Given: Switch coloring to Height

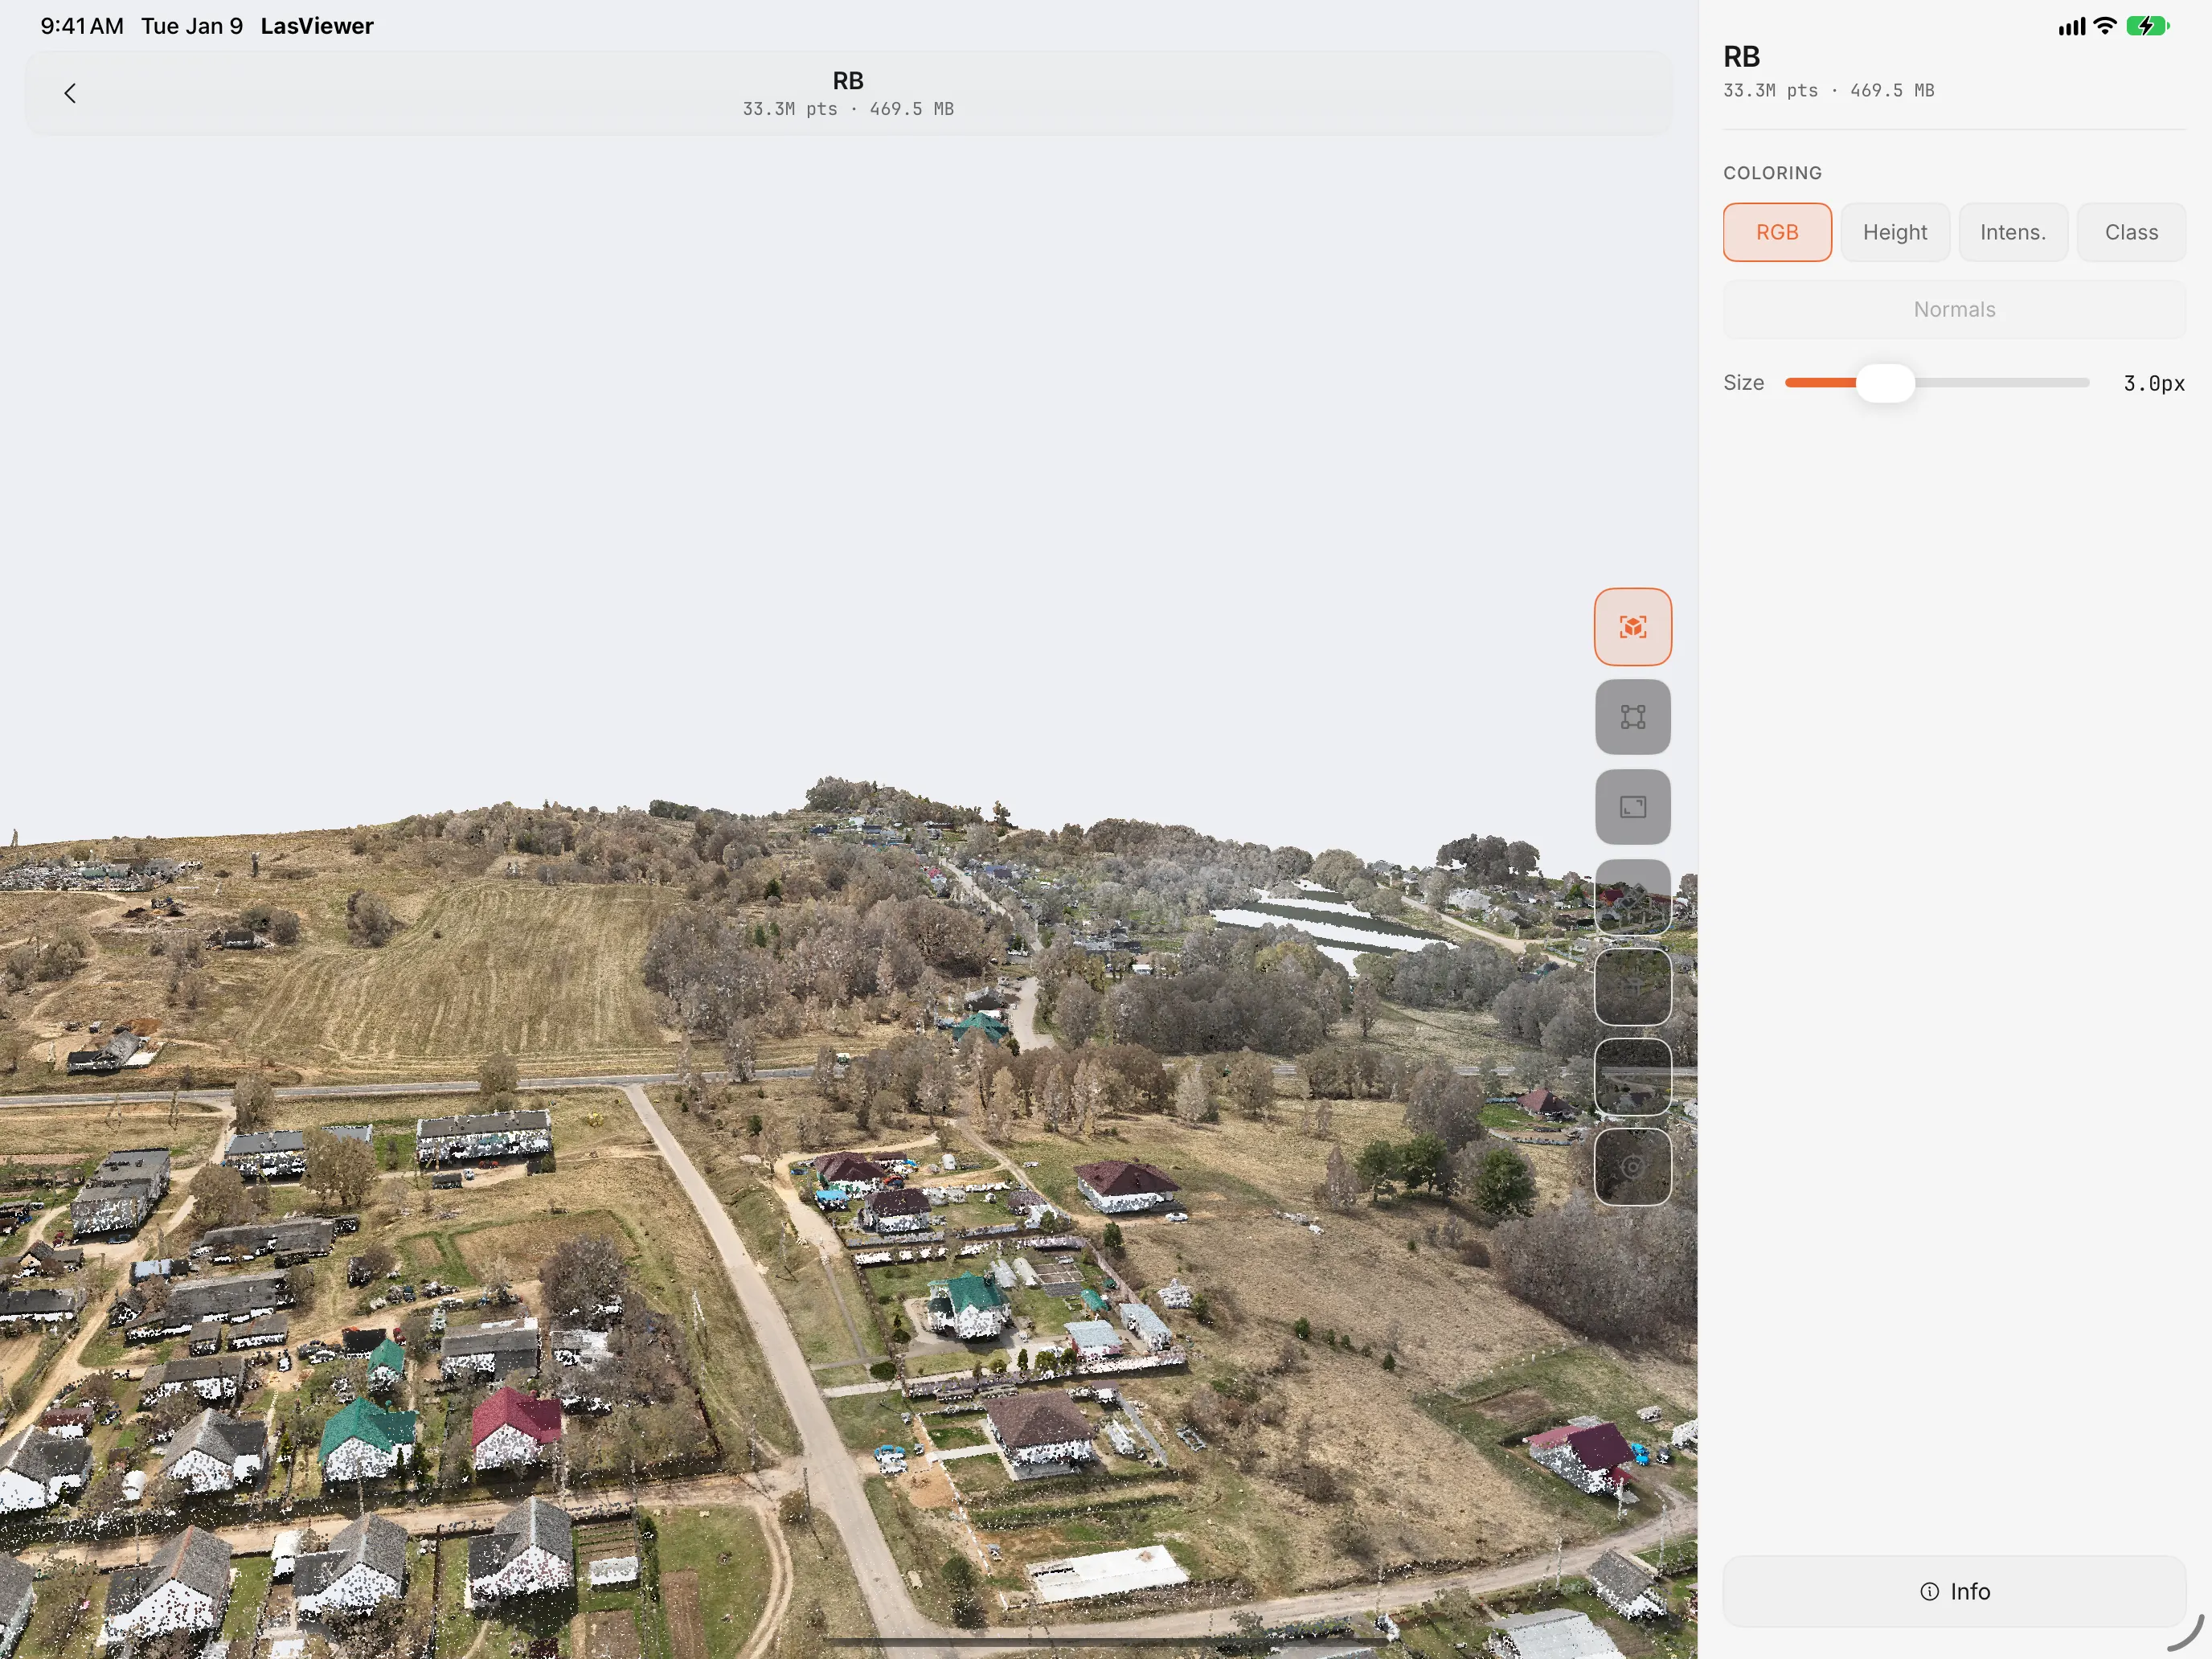Looking at the screenshot, I should coord(1895,232).
